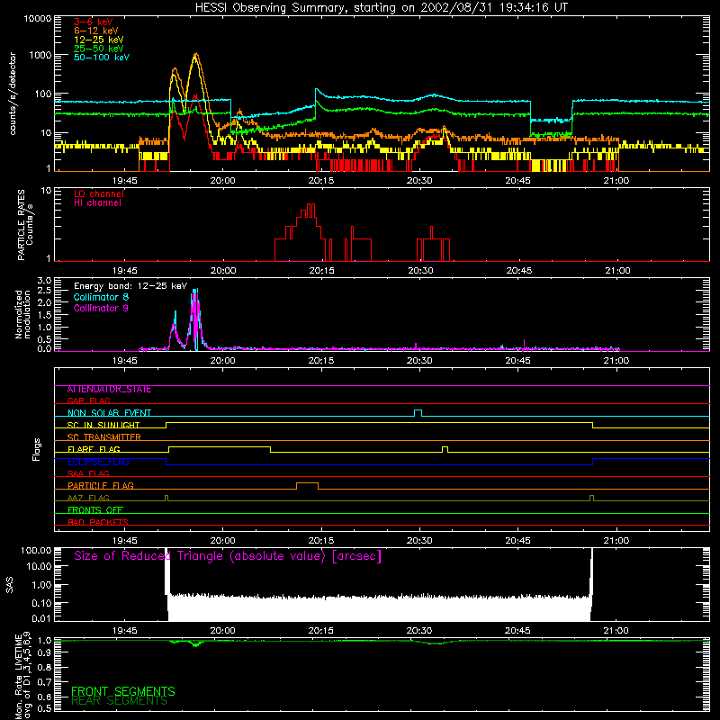Click the 20:15 tick under the SAS plot
The height and width of the screenshot is (720, 720).
pyautogui.click(x=321, y=631)
